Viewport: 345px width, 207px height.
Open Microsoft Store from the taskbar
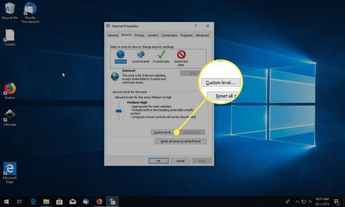[x=59, y=202]
